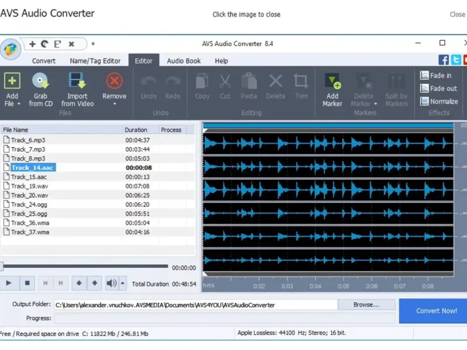Click the previous track button
The image size is (467, 350).
point(46,283)
